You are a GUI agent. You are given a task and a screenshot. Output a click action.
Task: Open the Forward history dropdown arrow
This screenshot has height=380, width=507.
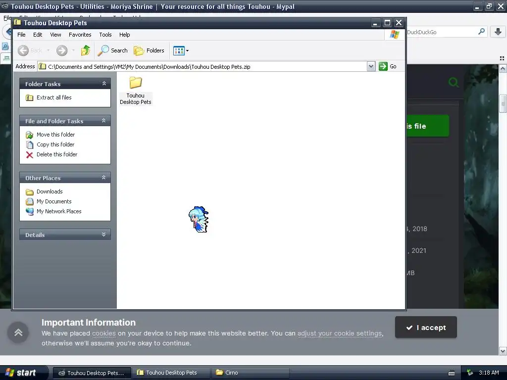73,50
